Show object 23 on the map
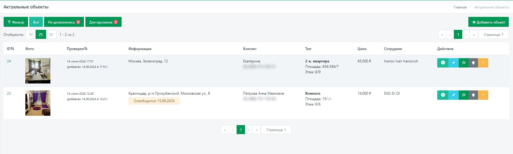The height and width of the screenshot is (154, 513). pyautogui.click(x=473, y=95)
